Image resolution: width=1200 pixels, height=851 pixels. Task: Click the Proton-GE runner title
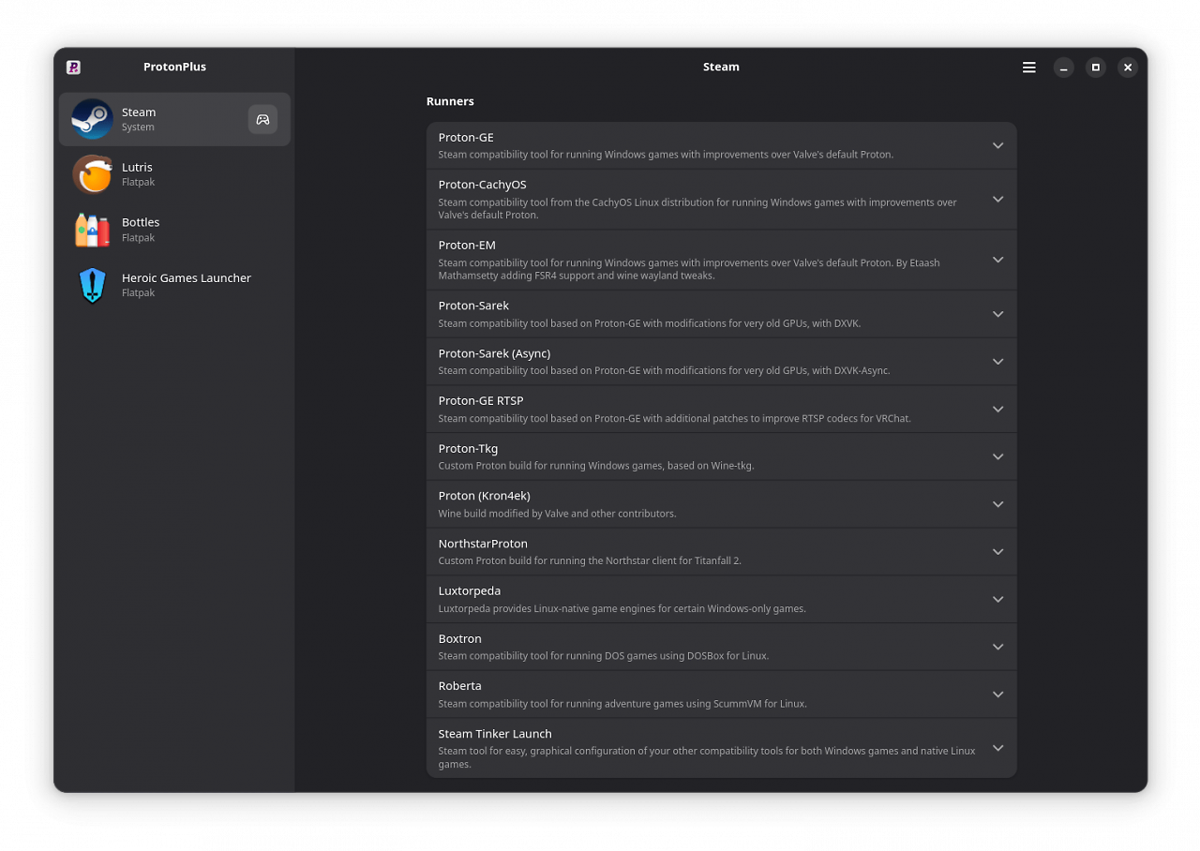[x=466, y=138]
